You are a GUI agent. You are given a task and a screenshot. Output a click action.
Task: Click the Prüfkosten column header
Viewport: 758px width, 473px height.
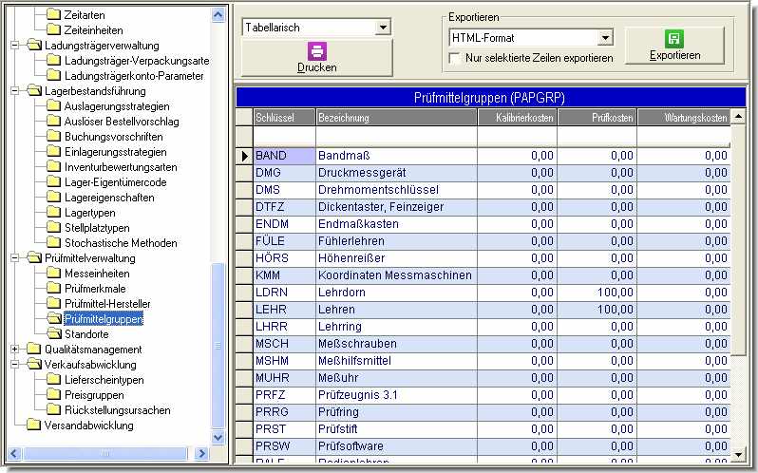click(596, 118)
